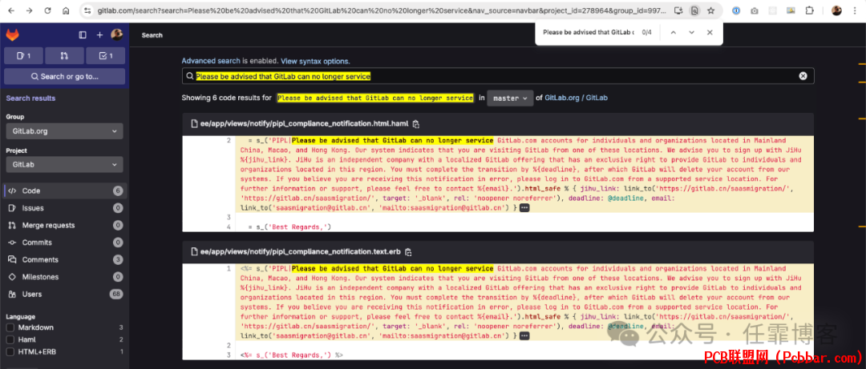Check the Haml language filter

10,339
